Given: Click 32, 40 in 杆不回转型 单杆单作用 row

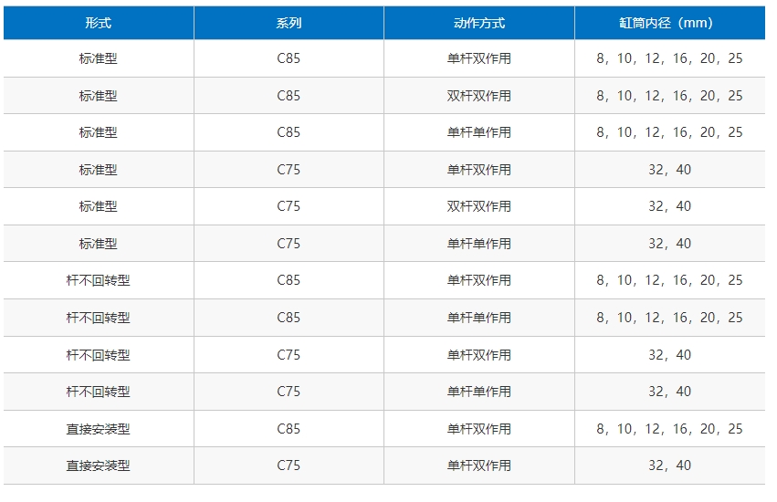Looking at the screenshot, I should [x=669, y=392].
